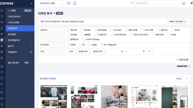Open the bulletin board icon in left rail
The image size is (193, 108).
click(x=2, y=34)
